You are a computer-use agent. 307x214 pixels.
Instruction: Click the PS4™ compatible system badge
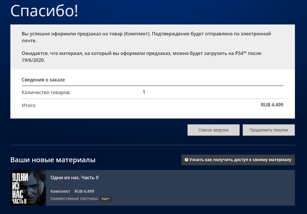coord(105,199)
